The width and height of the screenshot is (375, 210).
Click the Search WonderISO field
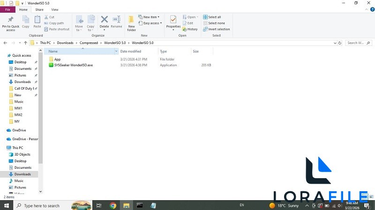pos(359,43)
